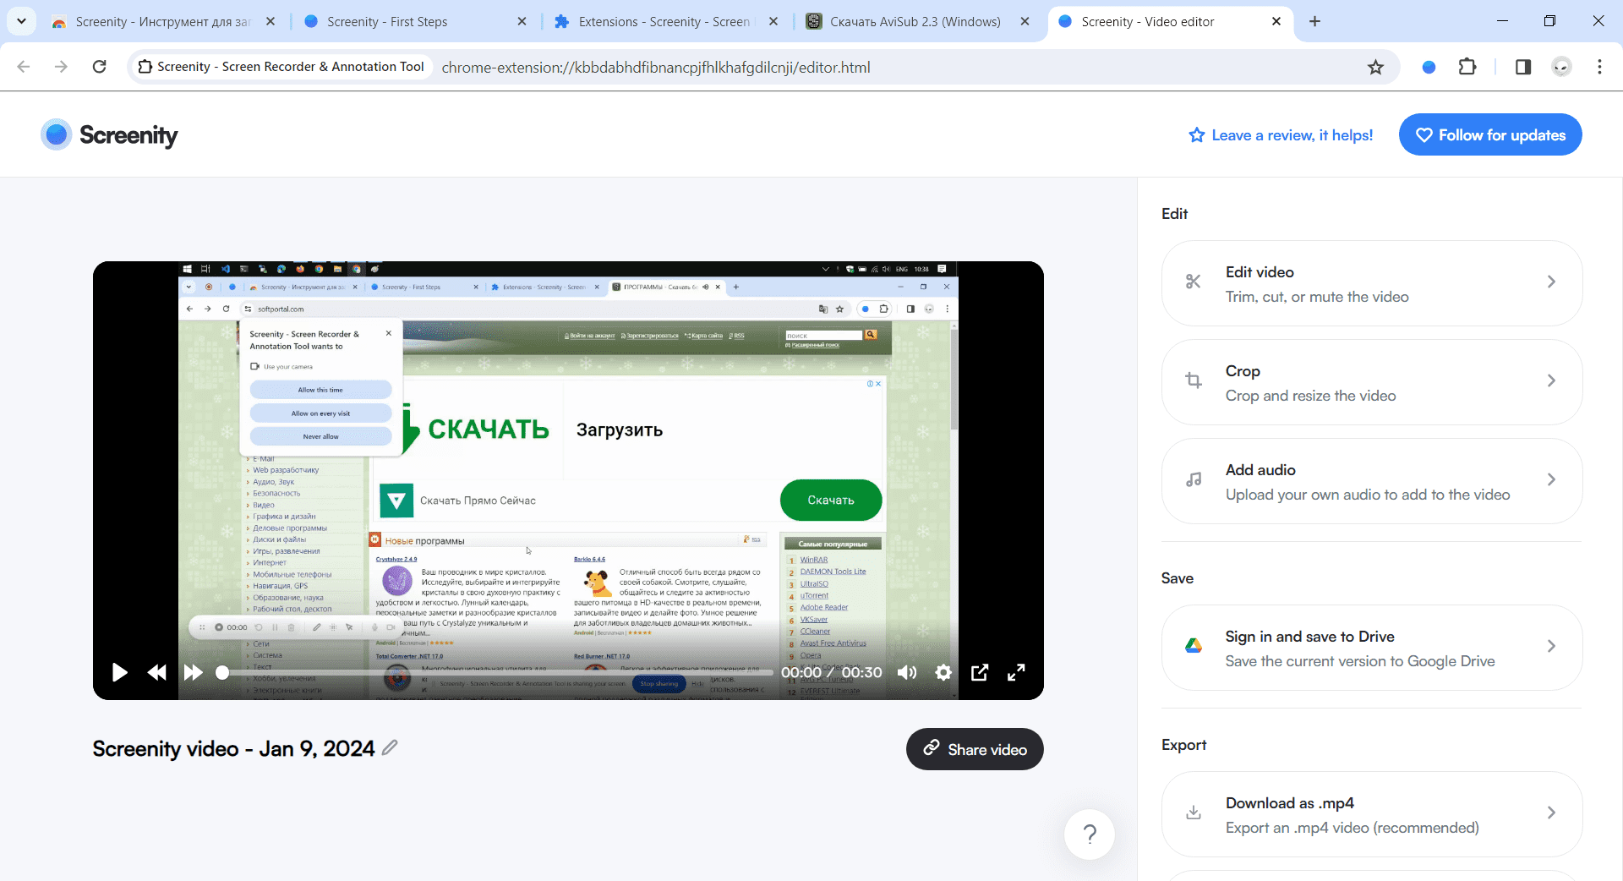Image resolution: width=1623 pixels, height=881 pixels.
Task: Select the Screenity Video editor tab
Action: (x=1169, y=22)
